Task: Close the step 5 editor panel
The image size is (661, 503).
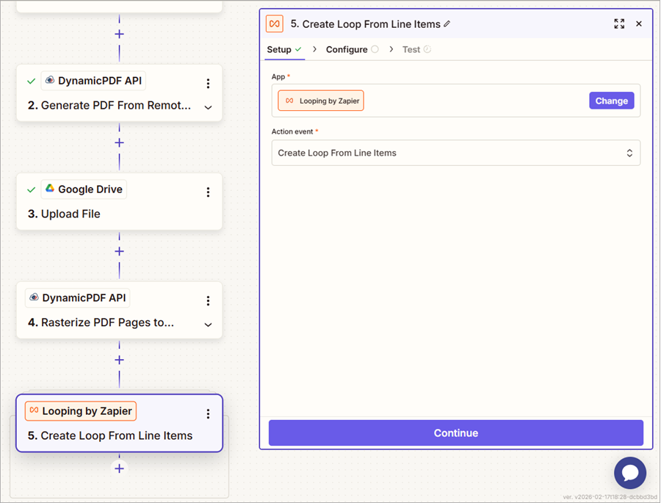Action: (639, 23)
